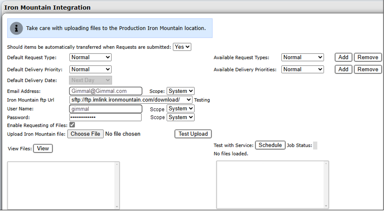The height and width of the screenshot is (211, 384).
Task: Expand the Available Request Types dropdown
Action: pyautogui.click(x=302, y=57)
